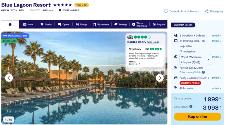Image resolution: width=225 pixels, height=125 pixels.
Task: Open the Wyżywienie tab
Action: pyautogui.click(x=101, y=24)
